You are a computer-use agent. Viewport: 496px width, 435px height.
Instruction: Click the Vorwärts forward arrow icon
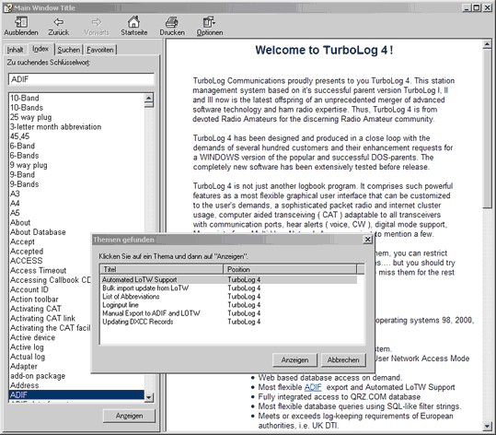point(96,22)
